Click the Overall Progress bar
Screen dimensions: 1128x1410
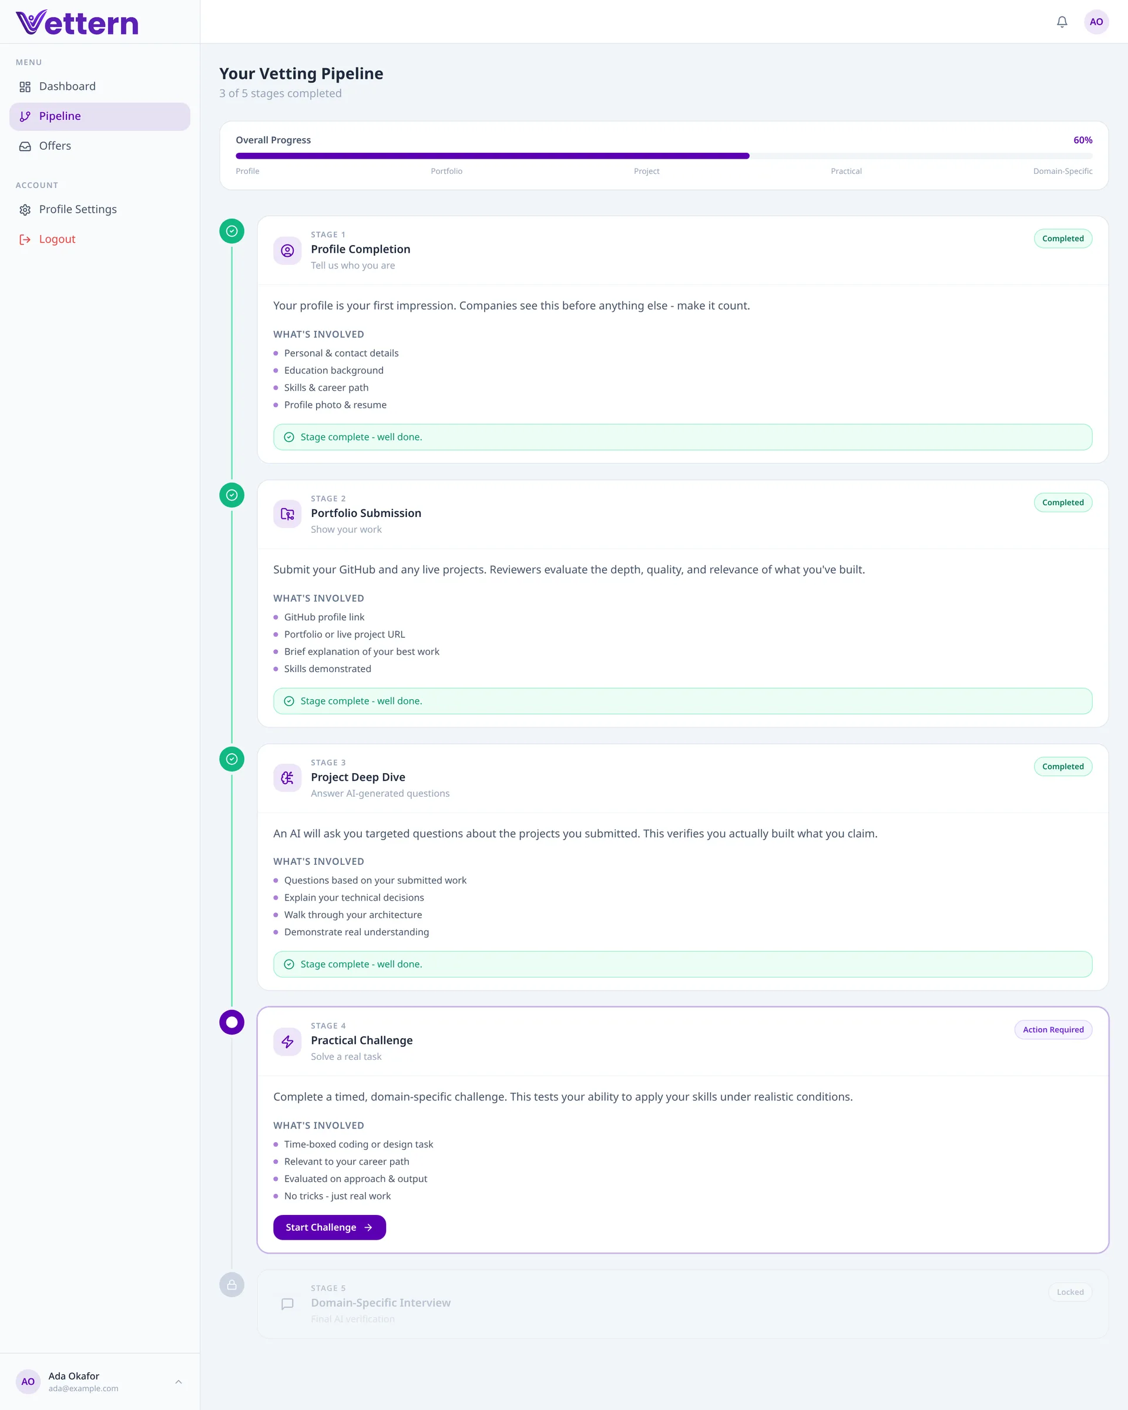click(664, 156)
